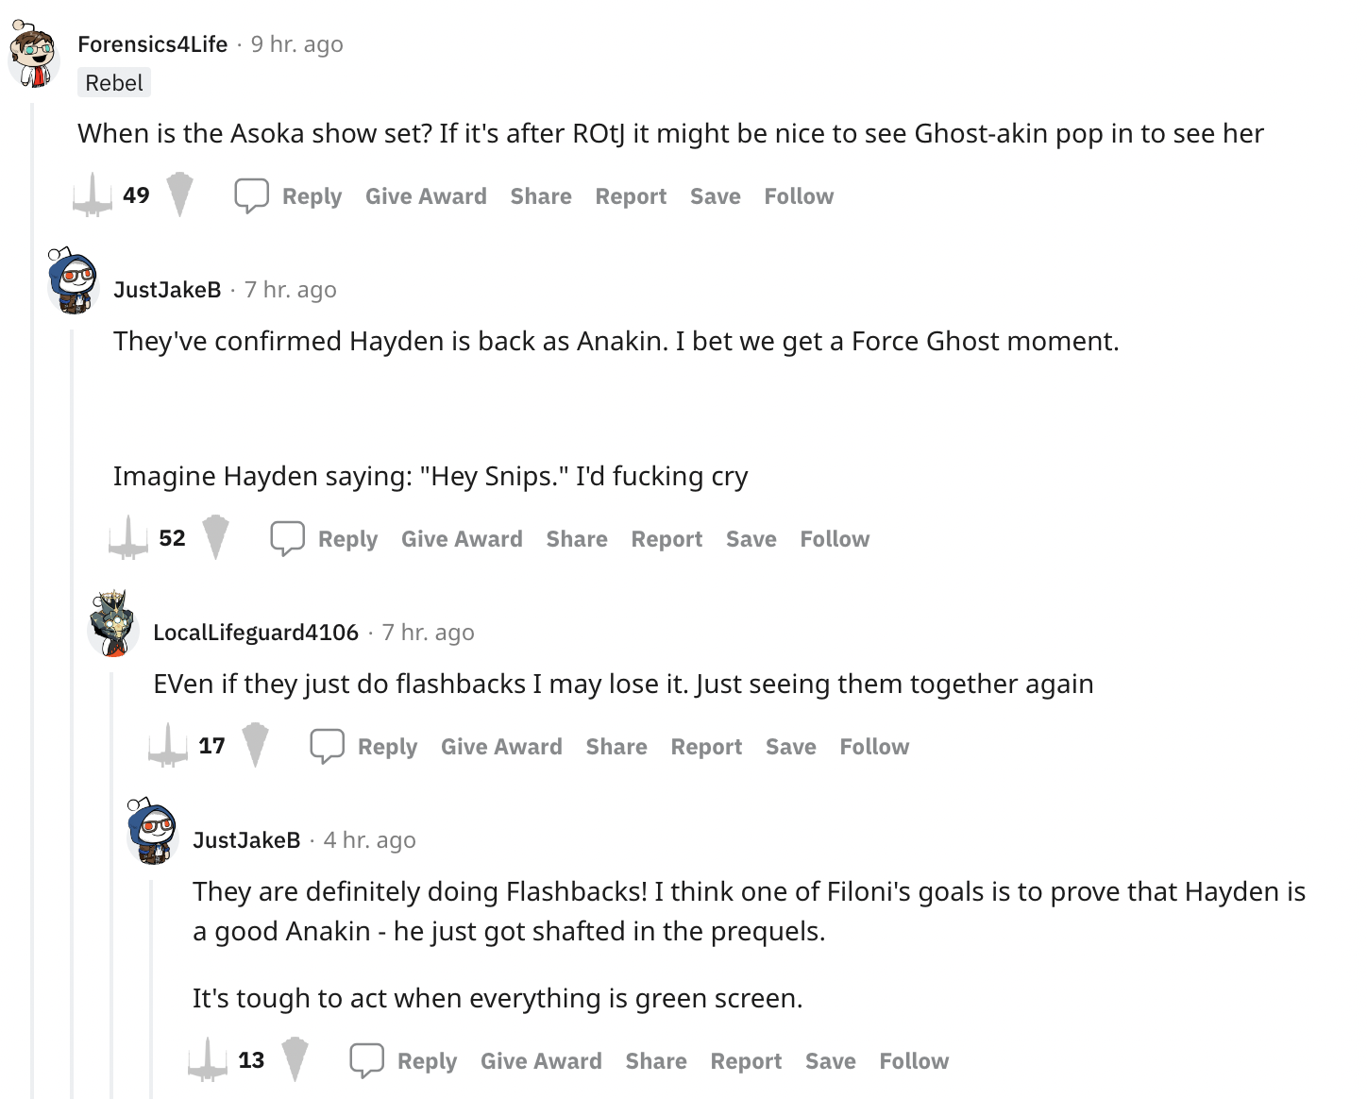Upvote LocalLifeguard4106's flashbacks comment

pyautogui.click(x=168, y=746)
